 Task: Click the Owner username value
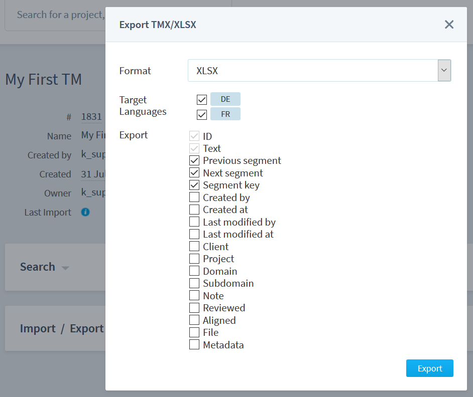click(x=93, y=193)
